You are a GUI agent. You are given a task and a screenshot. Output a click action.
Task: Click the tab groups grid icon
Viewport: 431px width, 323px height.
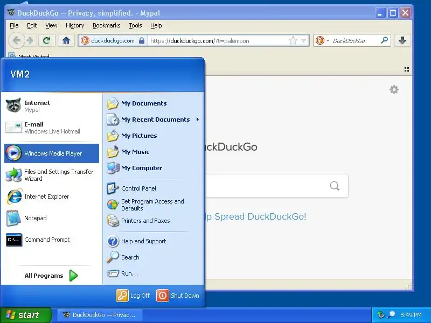pyautogui.click(x=407, y=69)
